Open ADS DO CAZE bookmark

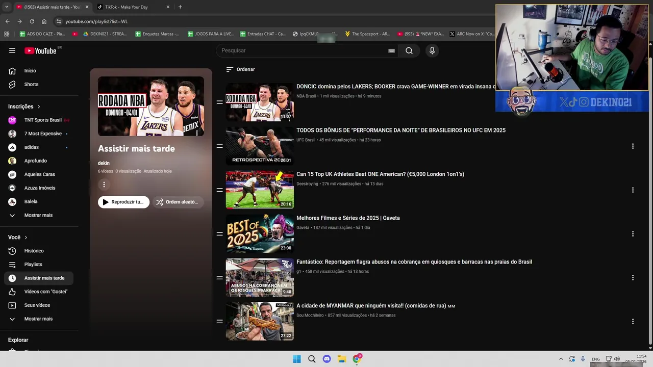(42, 34)
